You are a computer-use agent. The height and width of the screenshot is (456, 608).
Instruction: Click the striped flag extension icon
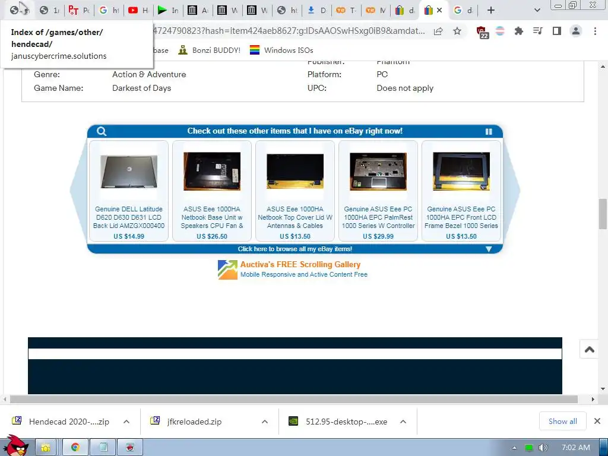[500, 31]
